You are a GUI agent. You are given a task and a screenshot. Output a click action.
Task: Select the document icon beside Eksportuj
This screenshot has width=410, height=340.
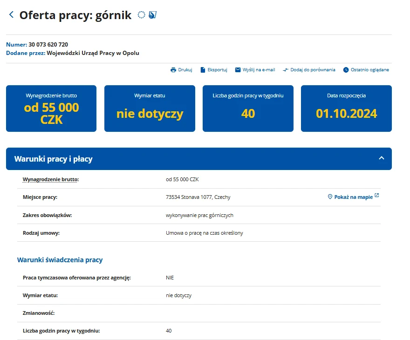click(203, 69)
